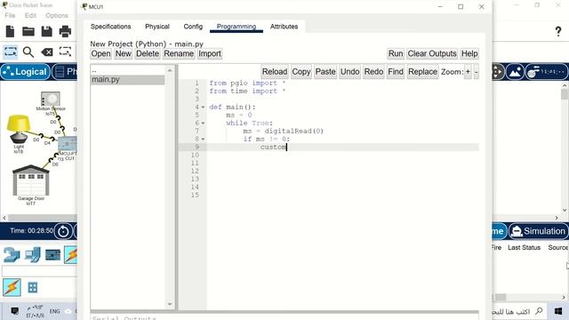The height and width of the screenshot is (320, 569).
Task: Click the New file icon in Packet Tracer
Action: point(10,32)
